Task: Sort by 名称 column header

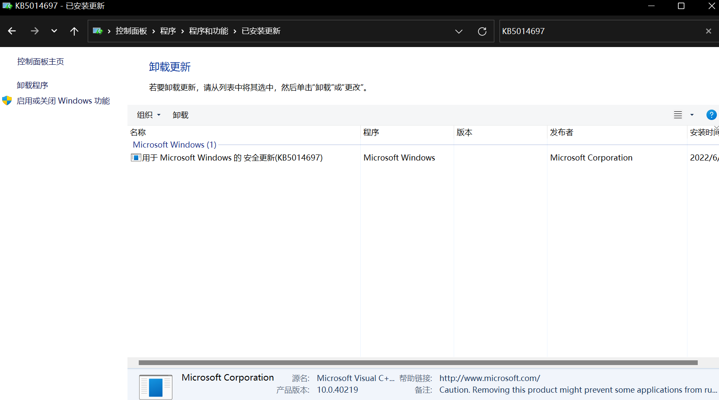Action: (244, 132)
